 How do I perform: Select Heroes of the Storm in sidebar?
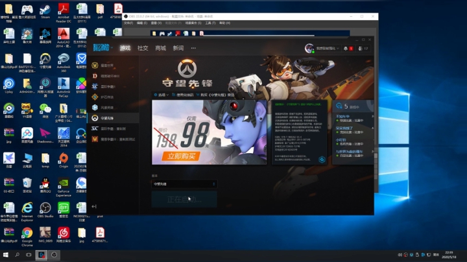[x=113, y=108]
